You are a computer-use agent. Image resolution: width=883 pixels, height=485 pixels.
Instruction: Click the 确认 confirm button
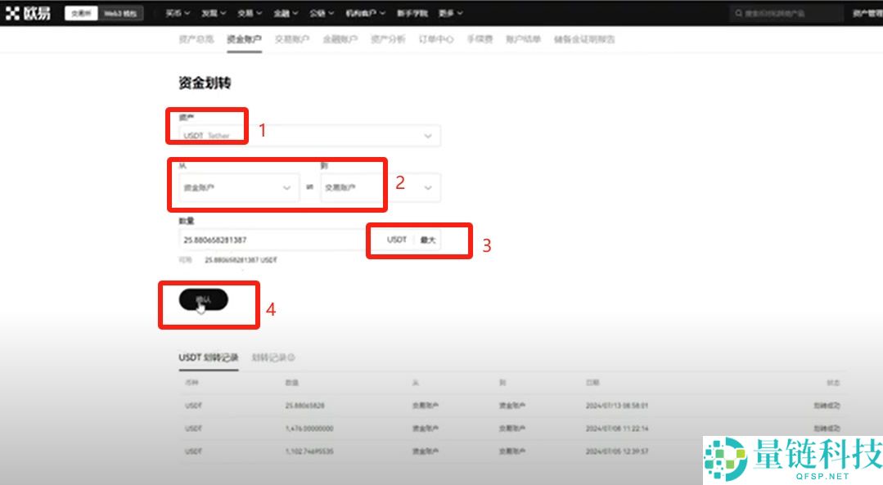pyautogui.click(x=202, y=300)
